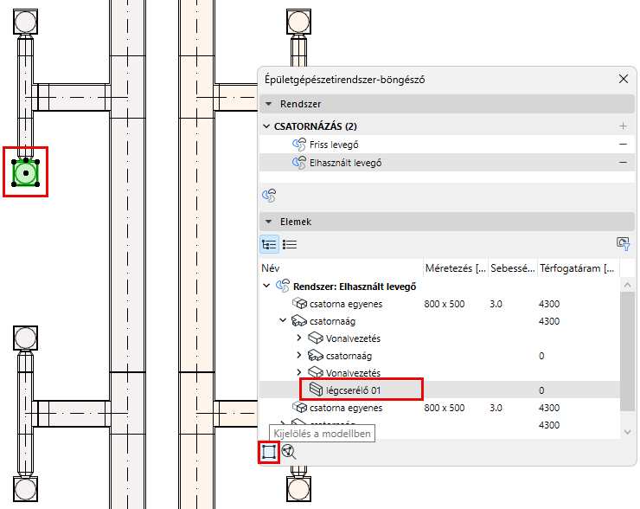Click the element list vertical scrollbar thumb
This screenshot has width=640, height=509.
click(x=627, y=352)
